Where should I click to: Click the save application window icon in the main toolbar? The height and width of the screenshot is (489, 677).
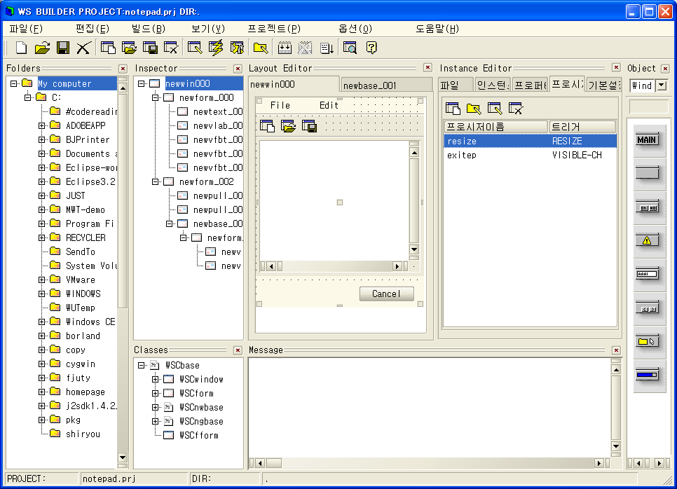click(x=150, y=48)
